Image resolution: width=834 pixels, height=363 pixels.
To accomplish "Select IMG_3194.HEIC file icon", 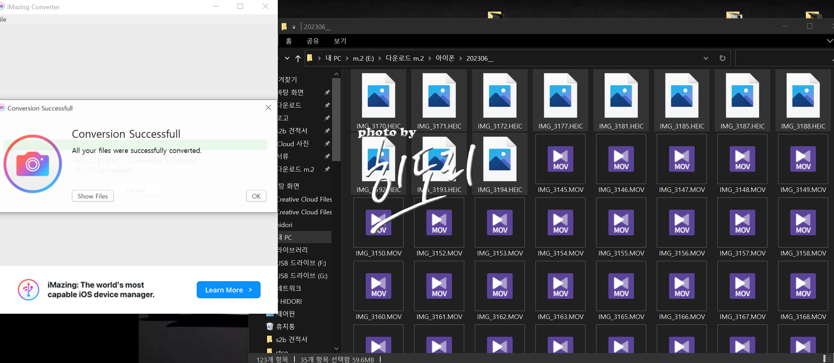I will (500, 159).
